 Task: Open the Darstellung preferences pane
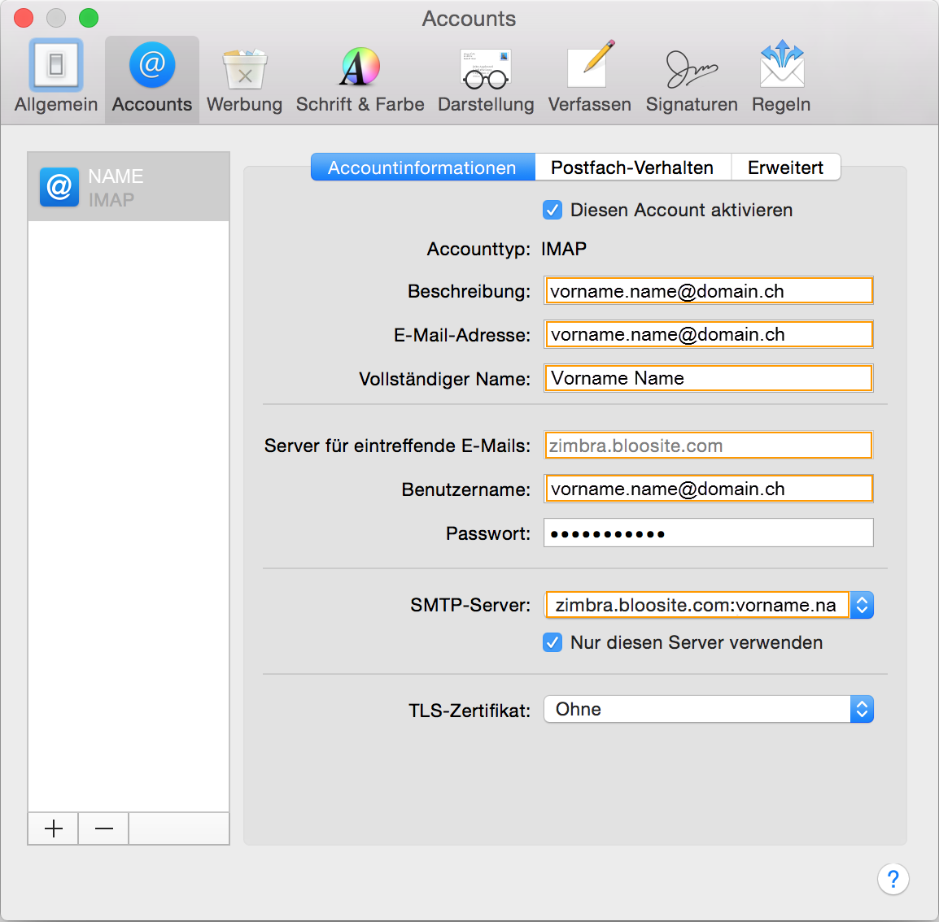486,78
